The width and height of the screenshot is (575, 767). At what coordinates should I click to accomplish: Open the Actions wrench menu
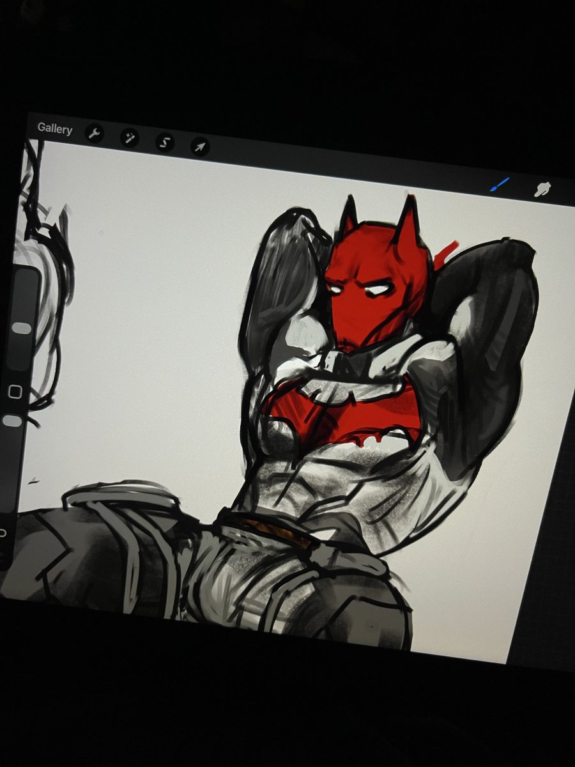(x=95, y=133)
